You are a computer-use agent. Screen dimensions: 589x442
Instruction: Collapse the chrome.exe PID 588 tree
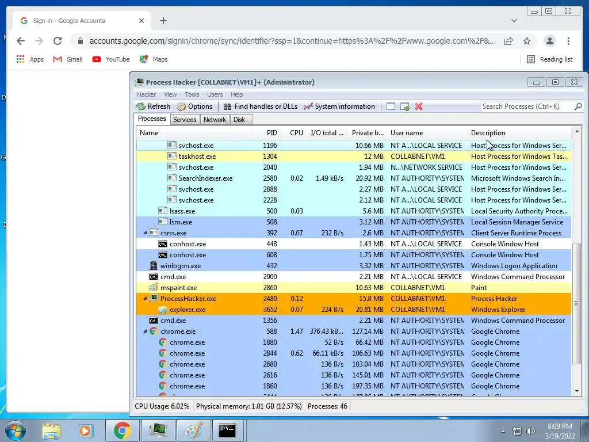(x=144, y=331)
